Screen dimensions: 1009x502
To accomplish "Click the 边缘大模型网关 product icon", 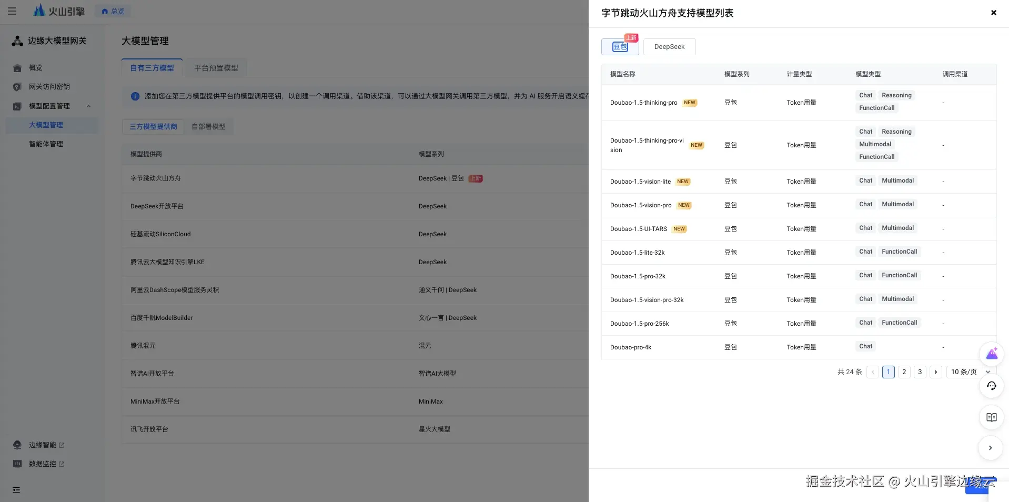I will click(x=17, y=41).
